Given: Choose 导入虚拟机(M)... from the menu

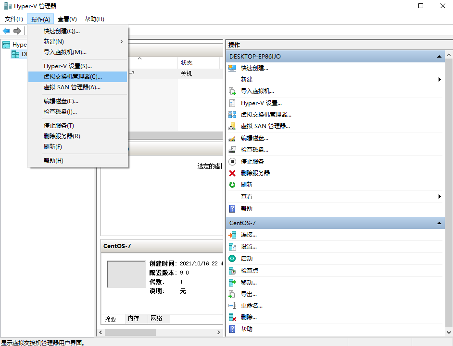Looking at the screenshot, I should coord(78,52).
